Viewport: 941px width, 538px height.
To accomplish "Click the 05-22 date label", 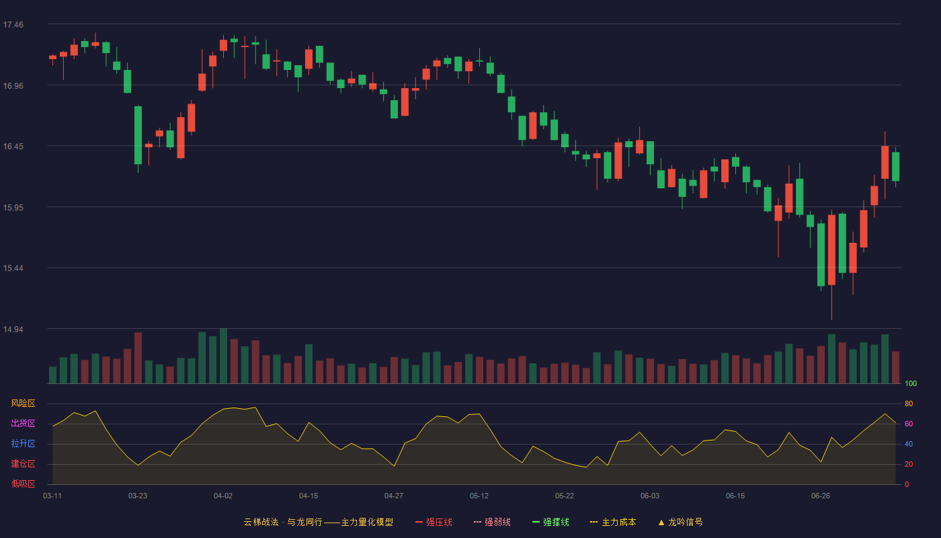I will 565,496.
